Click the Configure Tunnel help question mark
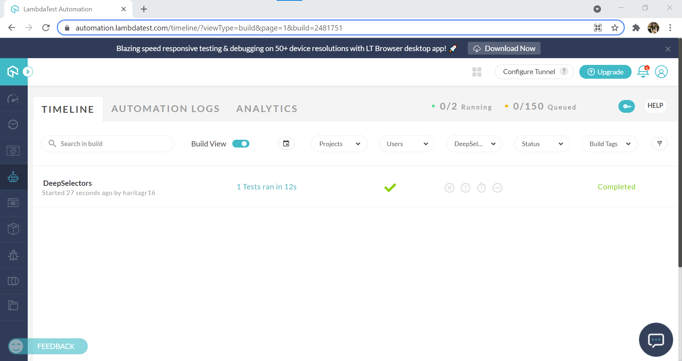Image resolution: width=682 pixels, height=361 pixels. click(x=564, y=71)
